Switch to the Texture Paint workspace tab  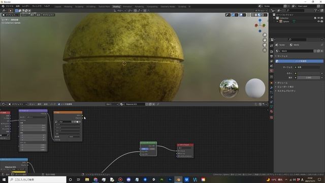coord(104,7)
